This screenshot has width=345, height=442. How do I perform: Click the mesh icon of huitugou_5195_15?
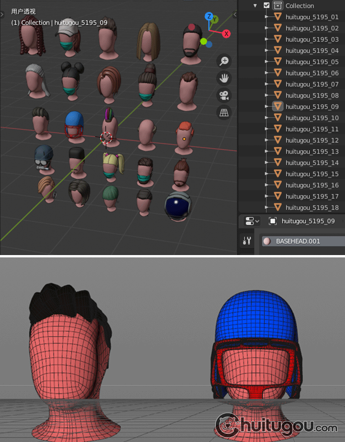click(278, 174)
